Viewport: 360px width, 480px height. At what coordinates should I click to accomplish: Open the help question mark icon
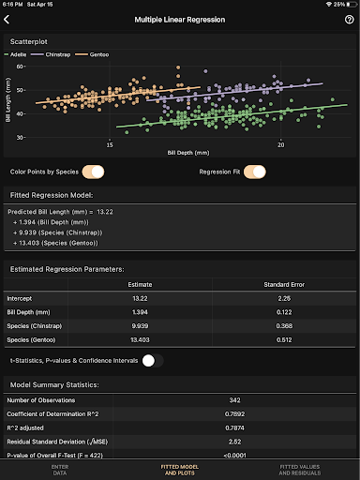[349, 20]
